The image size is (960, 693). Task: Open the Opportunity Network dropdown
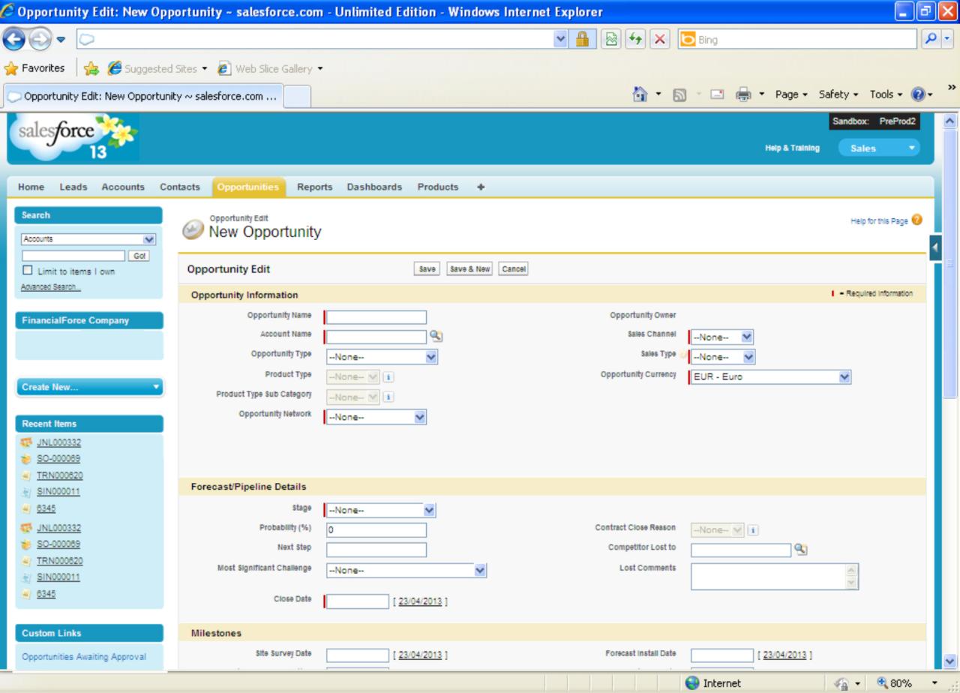pos(376,417)
